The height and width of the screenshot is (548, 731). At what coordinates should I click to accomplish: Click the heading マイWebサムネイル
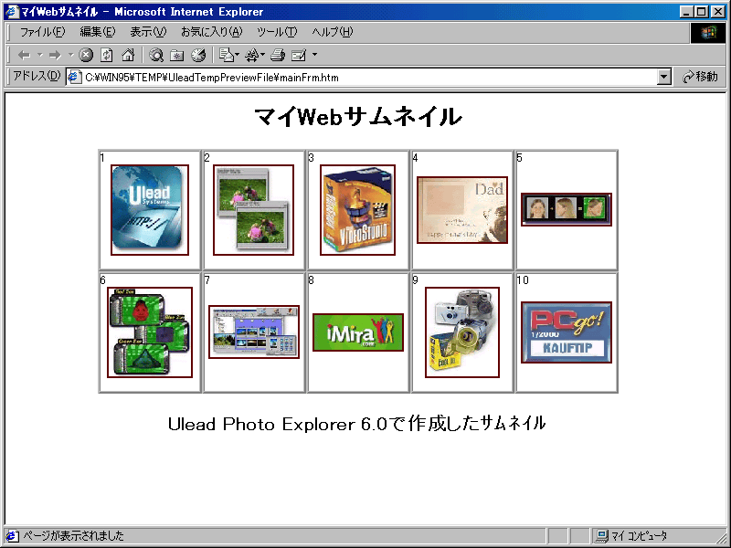358,117
